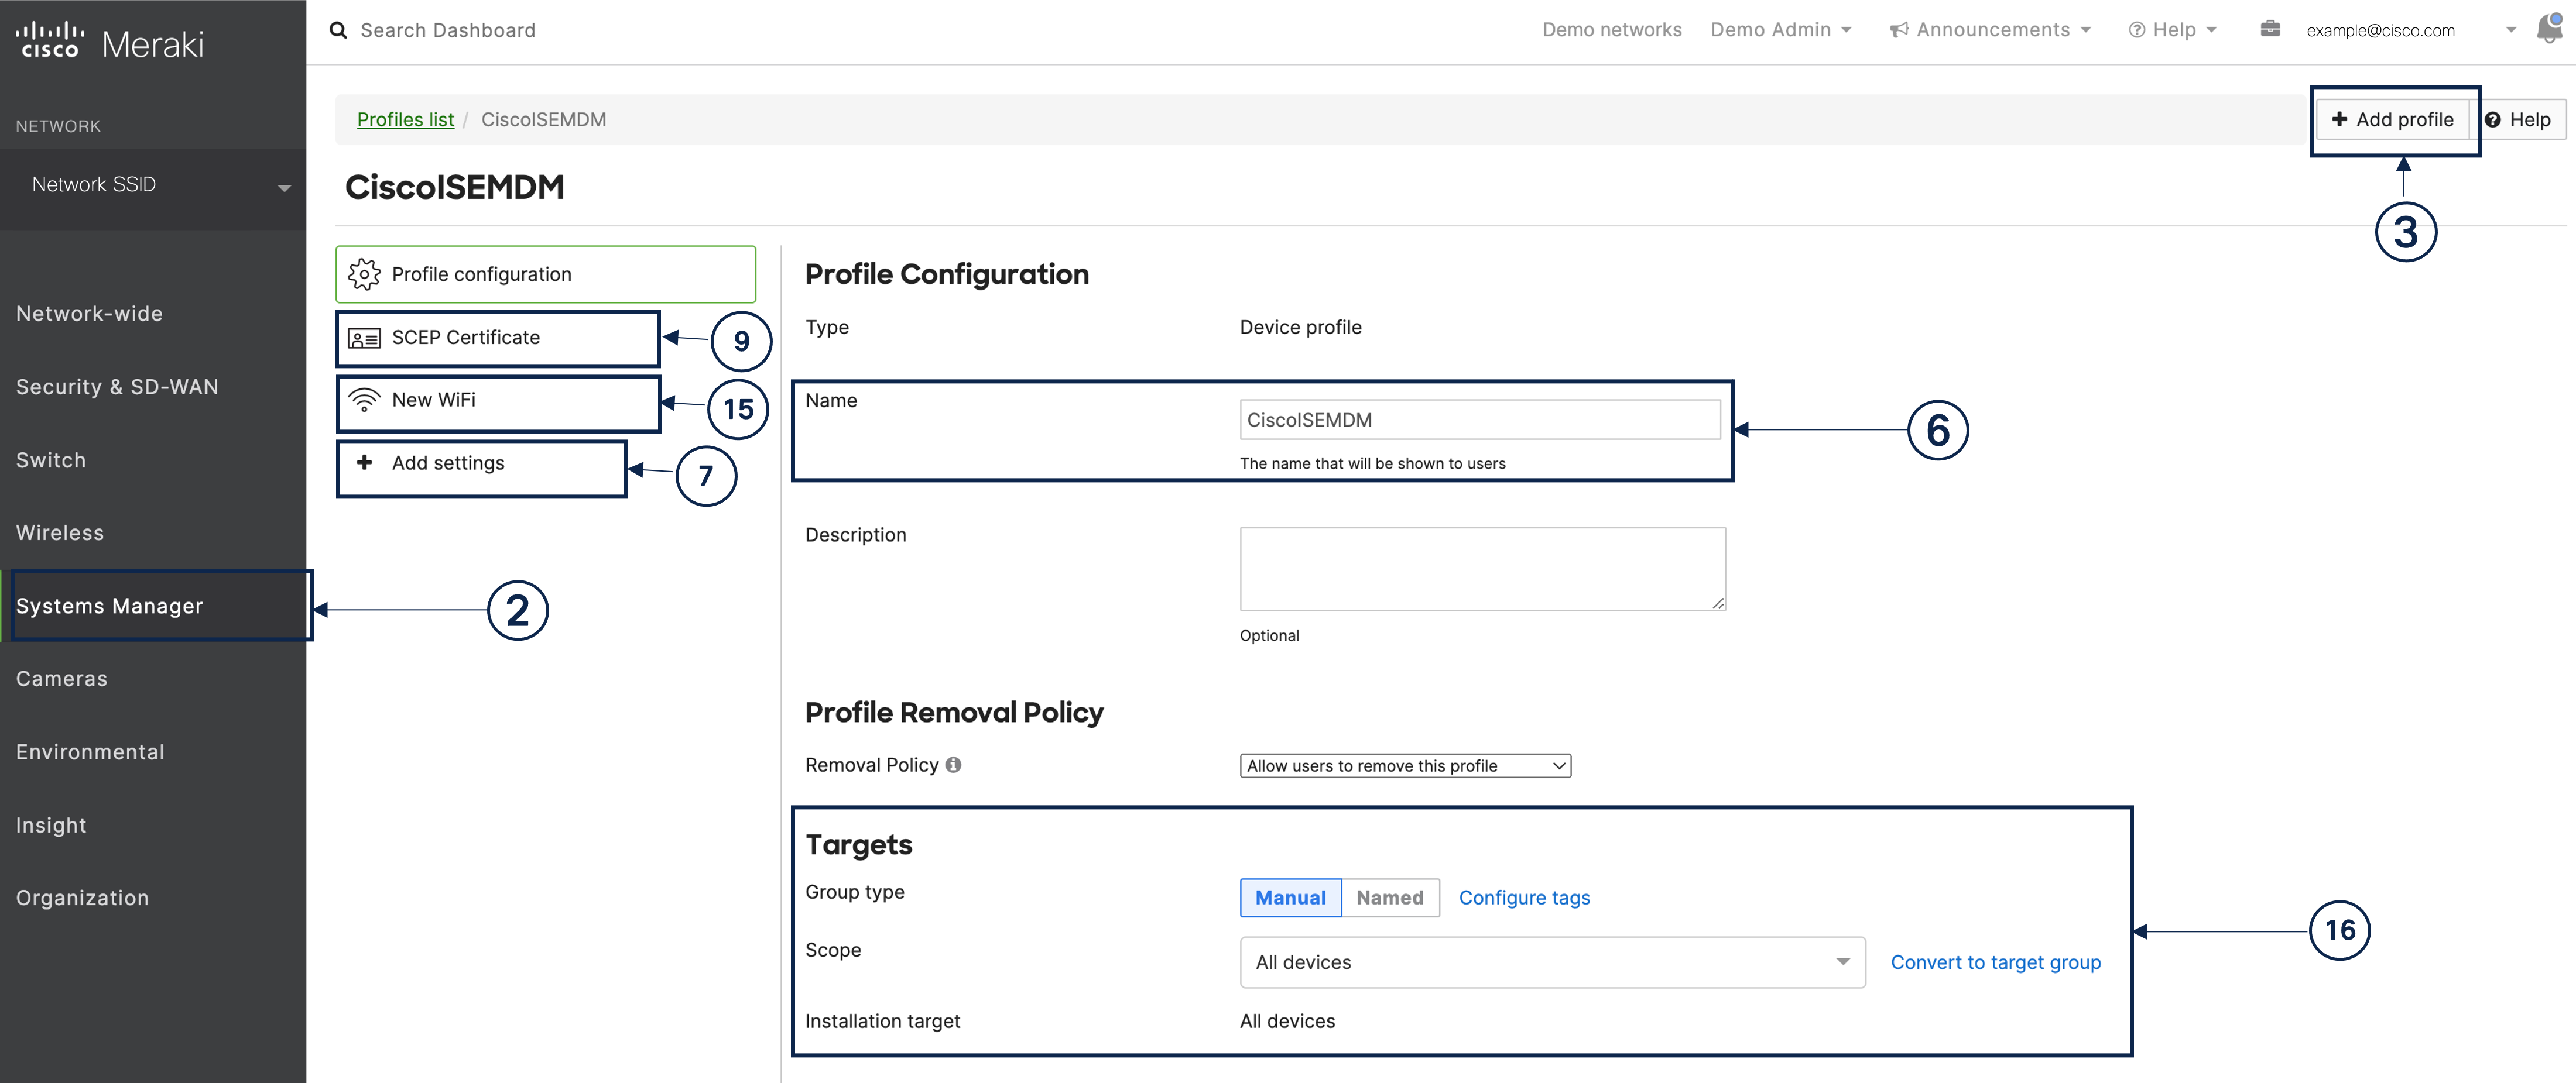The image size is (2576, 1083).
Task: Open Switch menu
Action: [51, 460]
